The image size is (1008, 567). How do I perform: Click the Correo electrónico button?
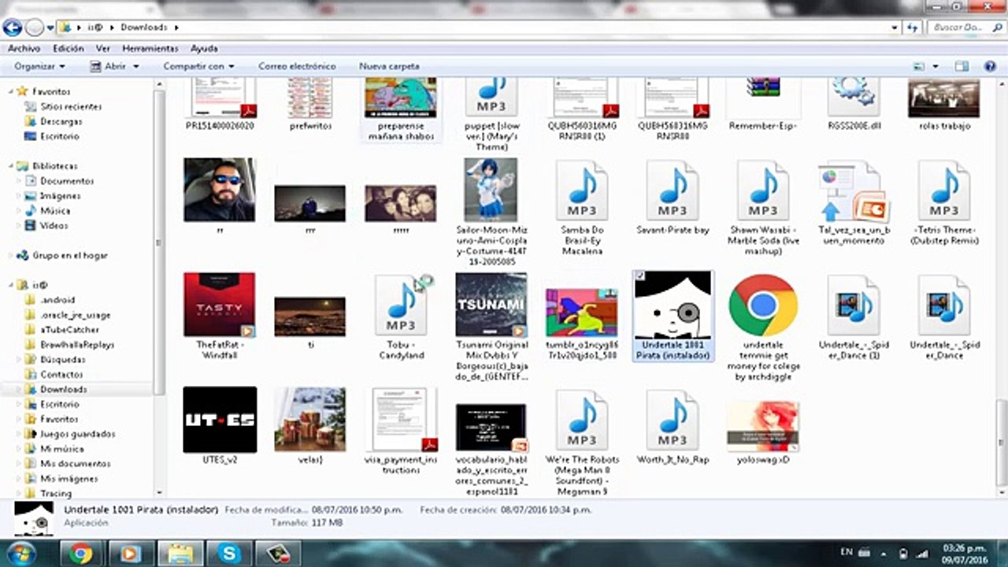point(295,67)
